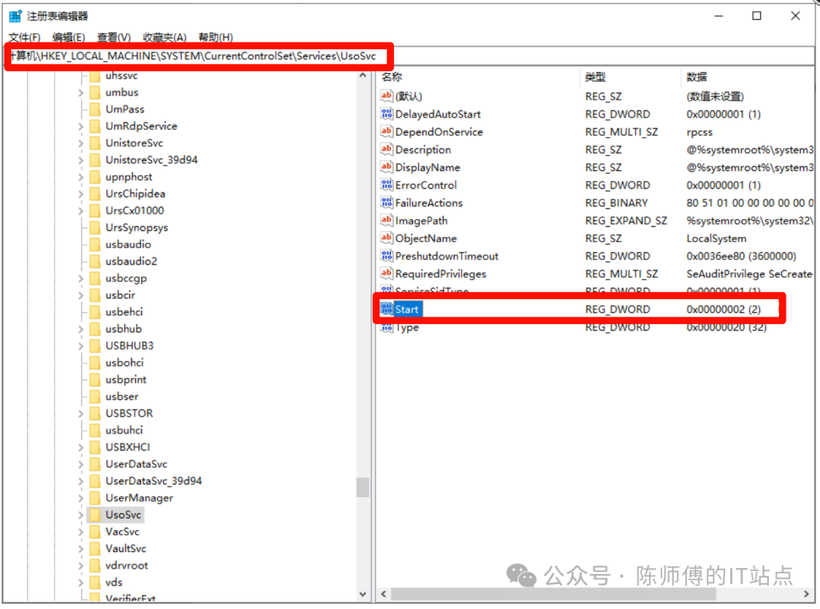
Task: Click the icon beside the Start value
Action: coord(387,309)
